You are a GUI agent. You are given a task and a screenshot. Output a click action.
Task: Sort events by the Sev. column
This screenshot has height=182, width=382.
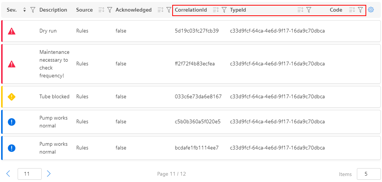pyautogui.click(x=24, y=10)
